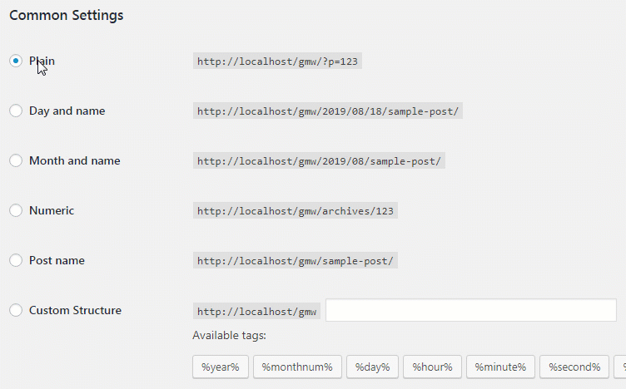Viewport: 626px width, 389px height.
Task: Enable the Post name permalink option
Action: pos(16,260)
